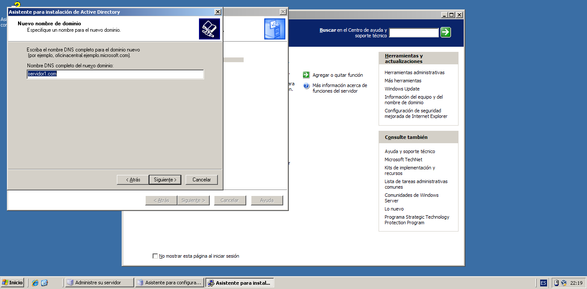Click the first system tray icon
The image size is (587, 289).
556,283
